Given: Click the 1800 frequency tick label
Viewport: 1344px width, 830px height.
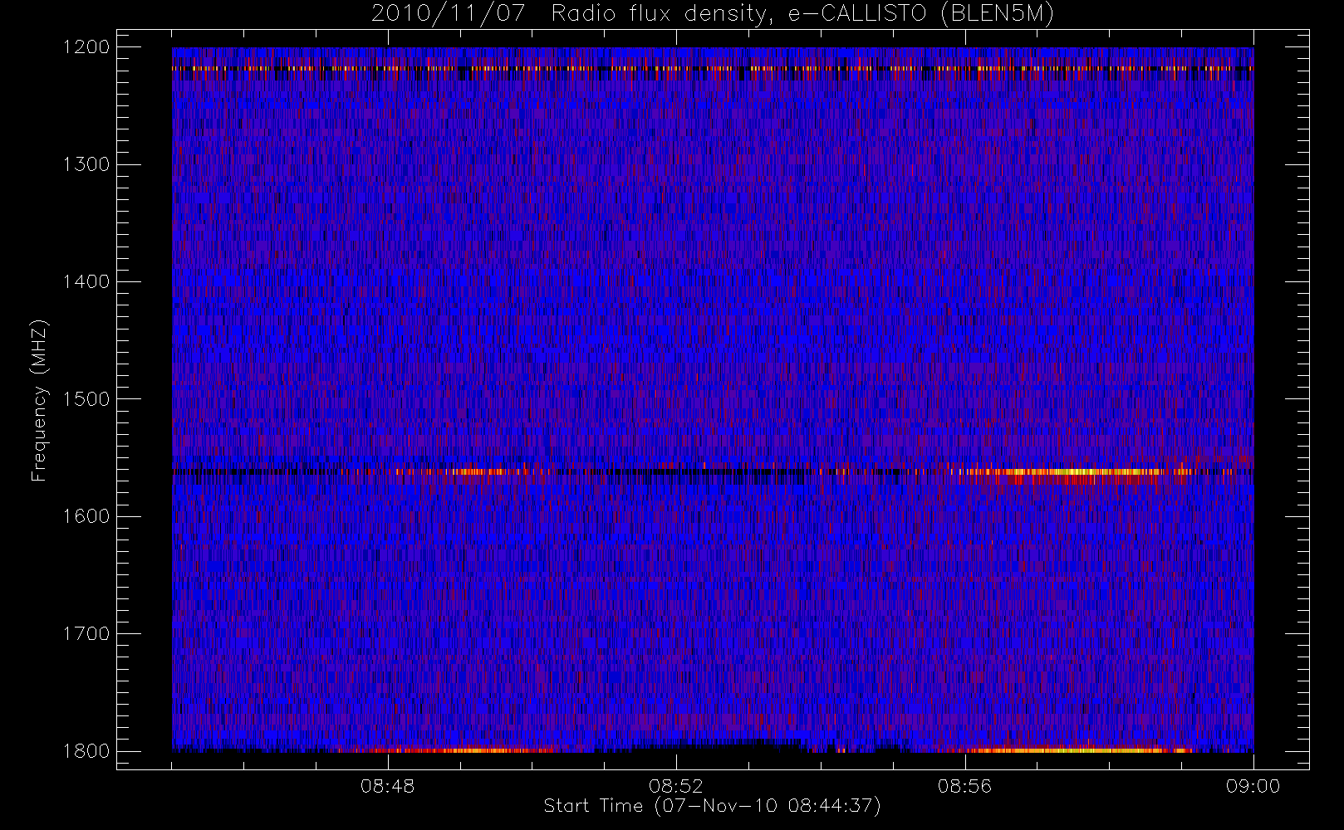Looking at the screenshot, I should tap(86, 751).
